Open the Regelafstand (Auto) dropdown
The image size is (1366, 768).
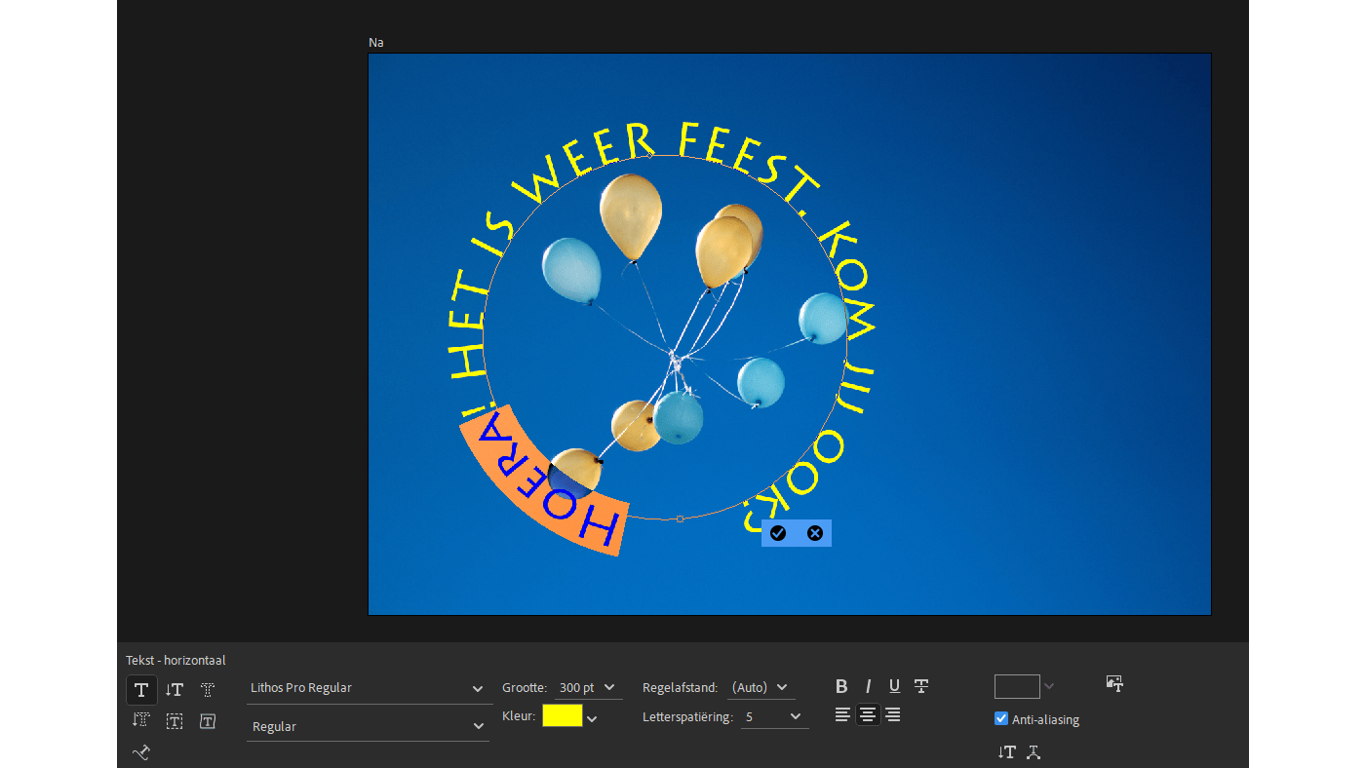(x=782, y=688)
